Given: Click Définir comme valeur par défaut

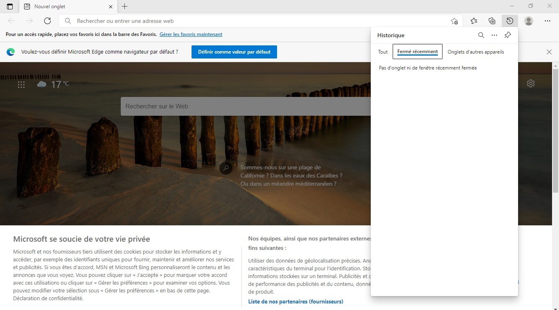Looking at the screenshot, I should coord(234,52).
